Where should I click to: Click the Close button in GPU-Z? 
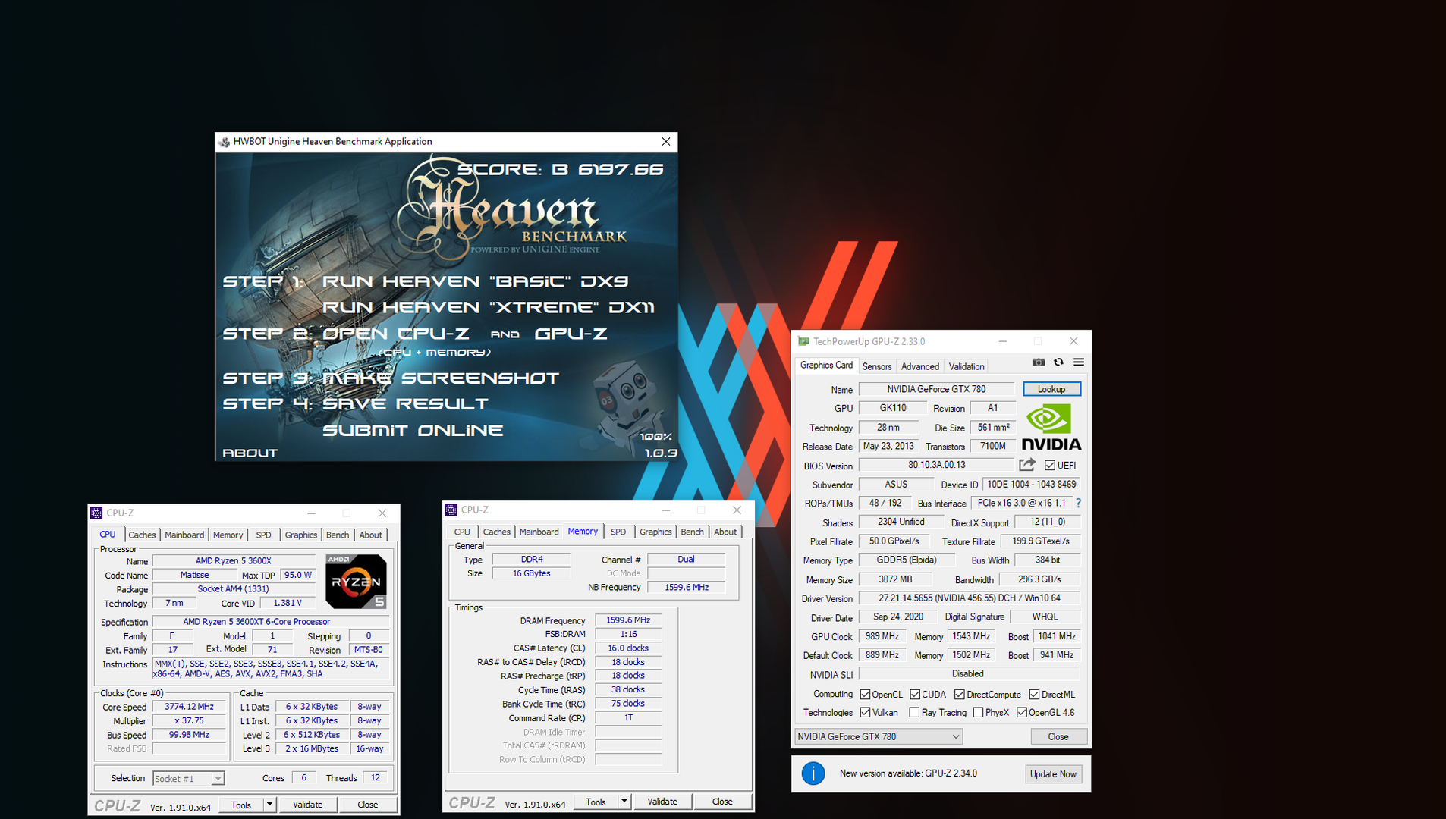[x=1058, y=737]
